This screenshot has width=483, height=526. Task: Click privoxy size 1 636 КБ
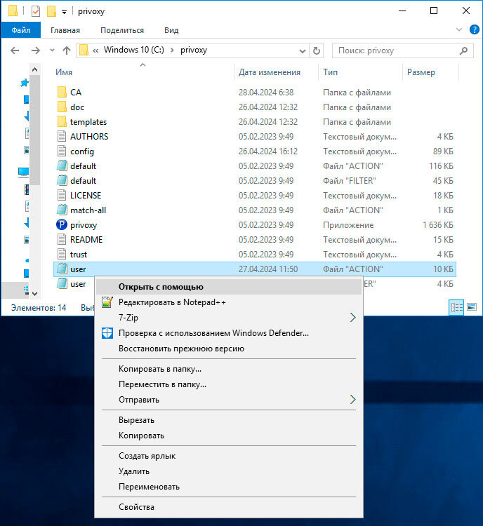click(x=437, y=224)
